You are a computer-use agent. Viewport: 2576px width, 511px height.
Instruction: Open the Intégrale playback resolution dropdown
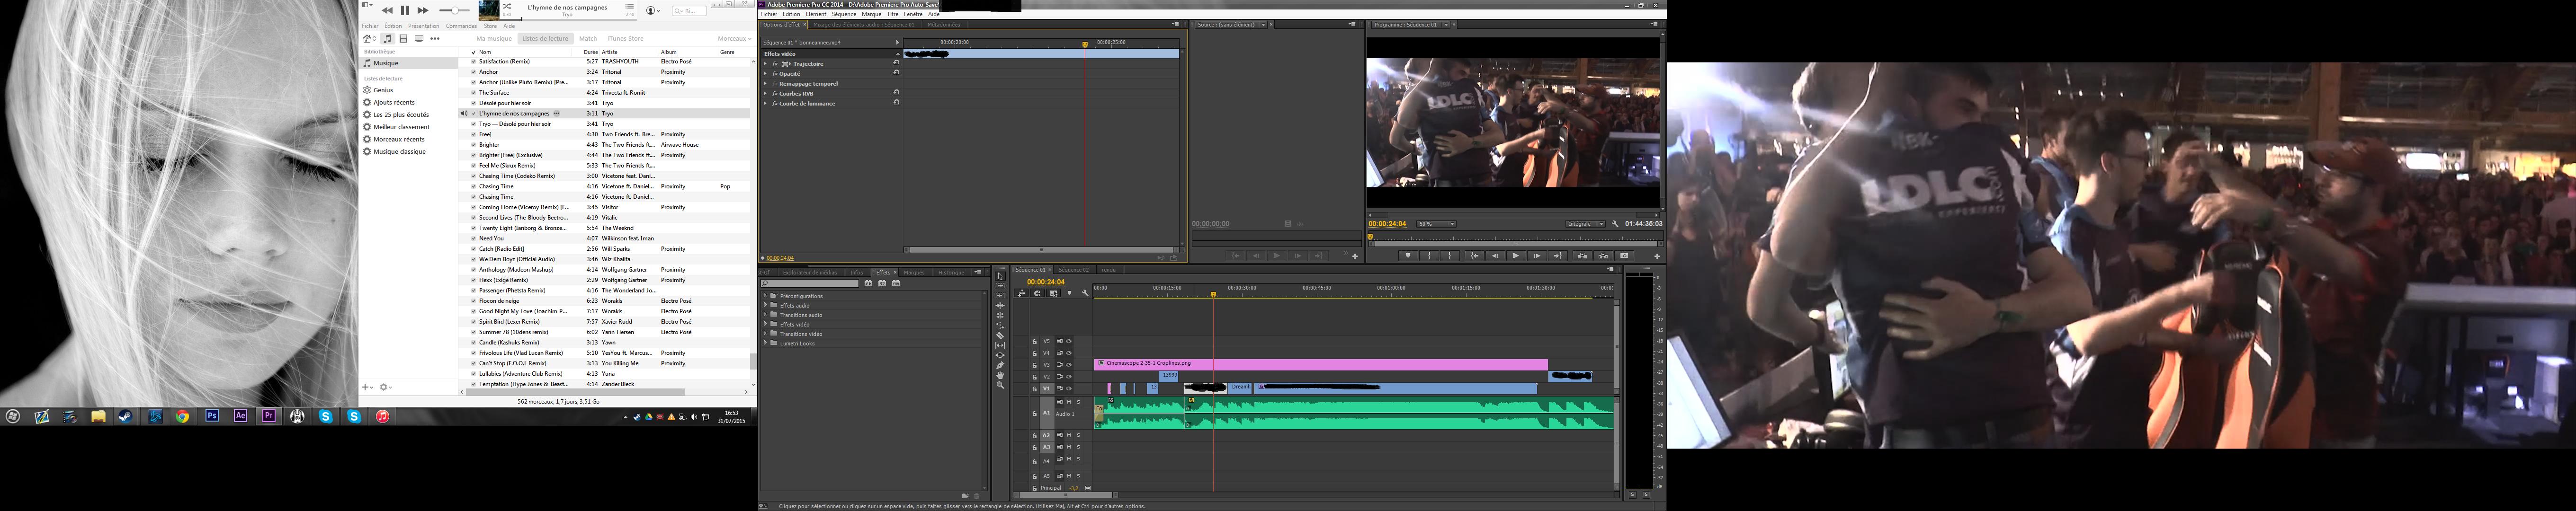click(x=1586, y=224)
